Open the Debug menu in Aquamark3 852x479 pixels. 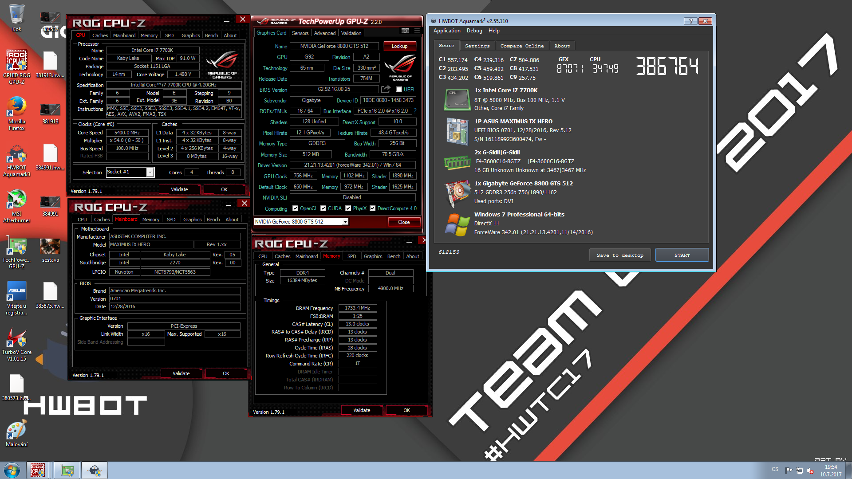[x=474, y=31]
